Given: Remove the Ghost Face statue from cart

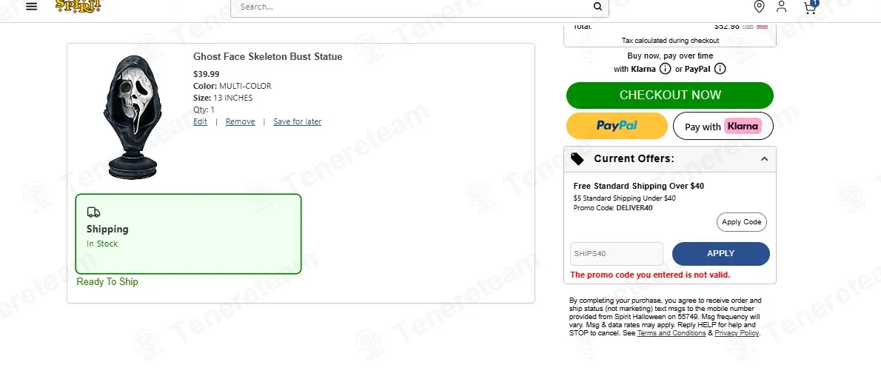Looking at the screenshot, I should 241,121.
